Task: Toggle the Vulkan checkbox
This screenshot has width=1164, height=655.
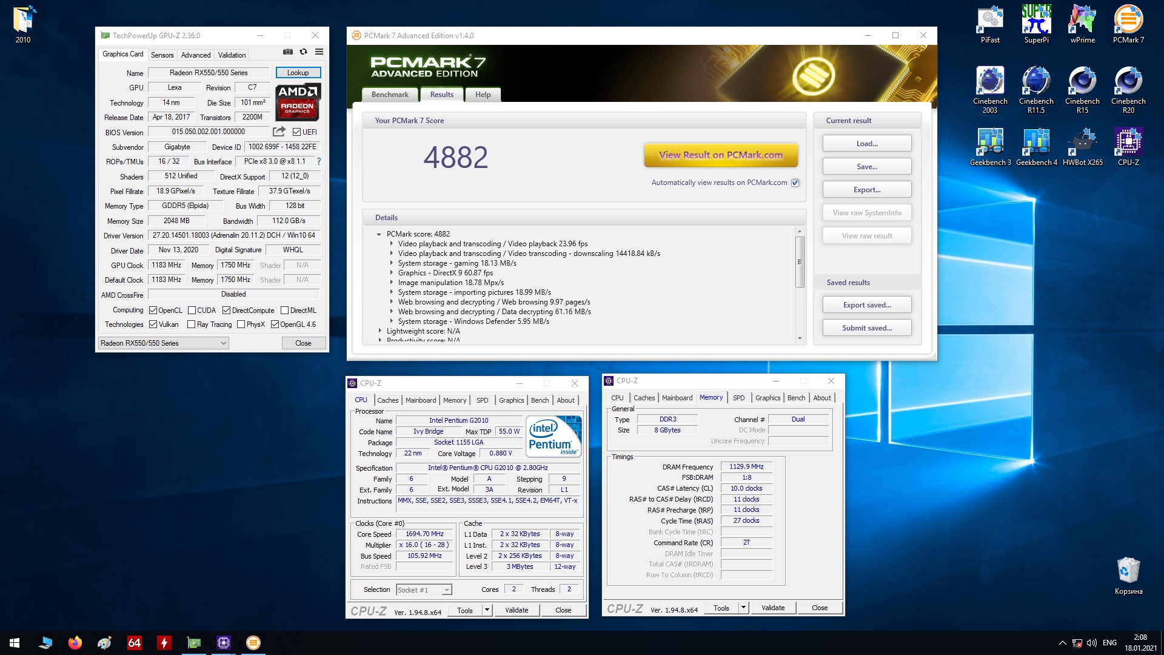Action: 153,324
